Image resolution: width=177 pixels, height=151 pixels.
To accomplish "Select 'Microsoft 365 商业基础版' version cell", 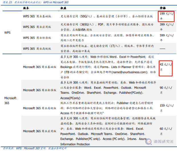I will (x=39, y=67).
